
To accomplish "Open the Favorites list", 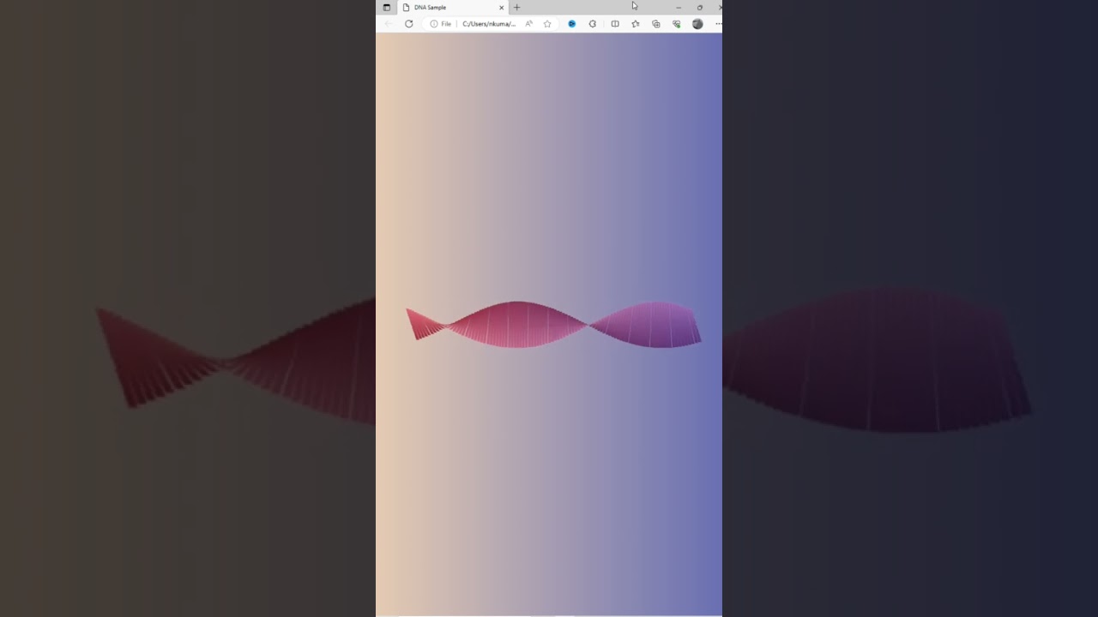I will pyautogui.click(x=636, y=24).
